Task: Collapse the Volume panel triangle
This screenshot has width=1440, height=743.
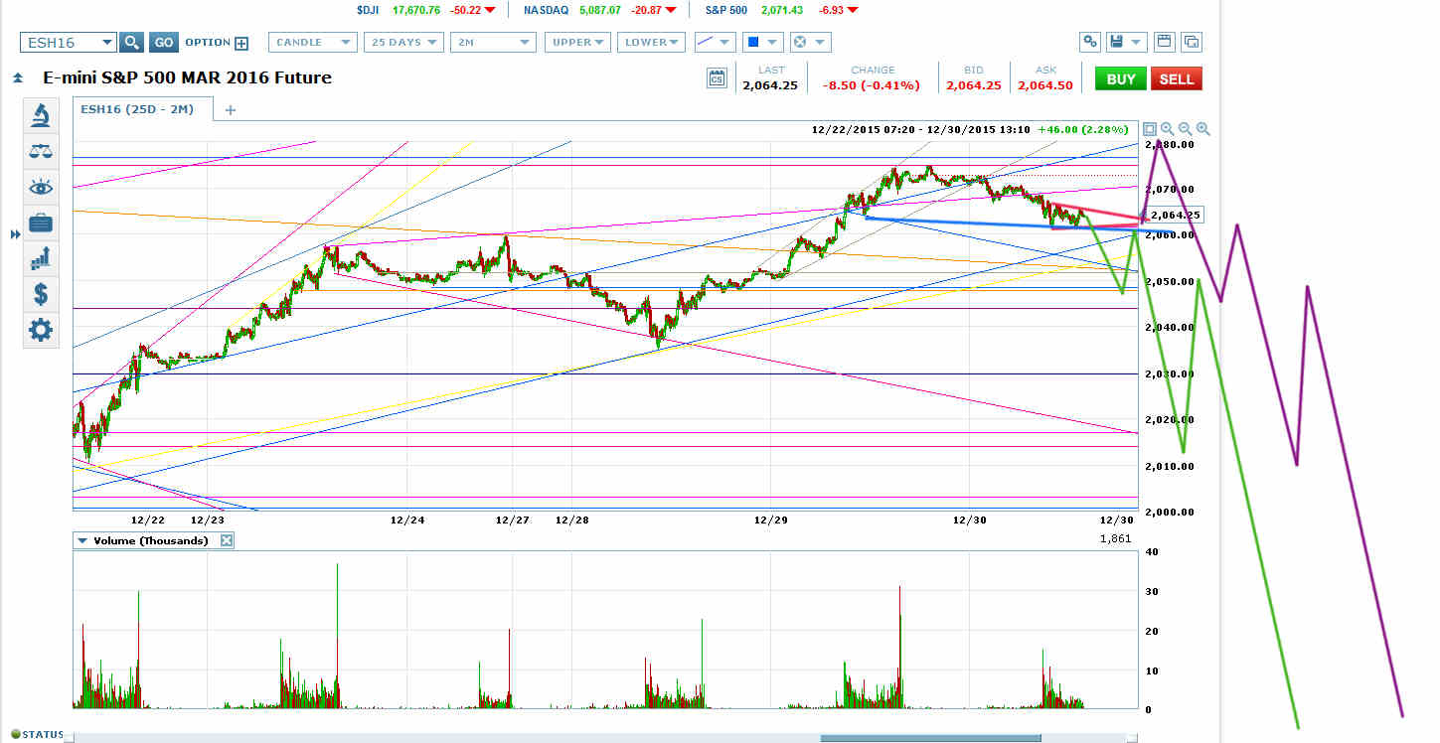Action: (82, 540)
